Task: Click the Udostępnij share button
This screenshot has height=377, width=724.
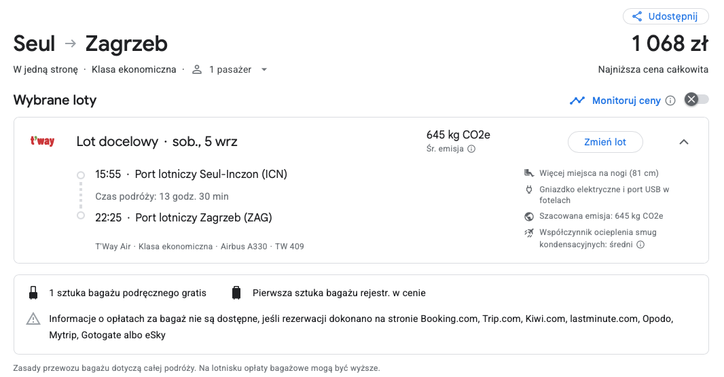Action: tap(666, 16)
